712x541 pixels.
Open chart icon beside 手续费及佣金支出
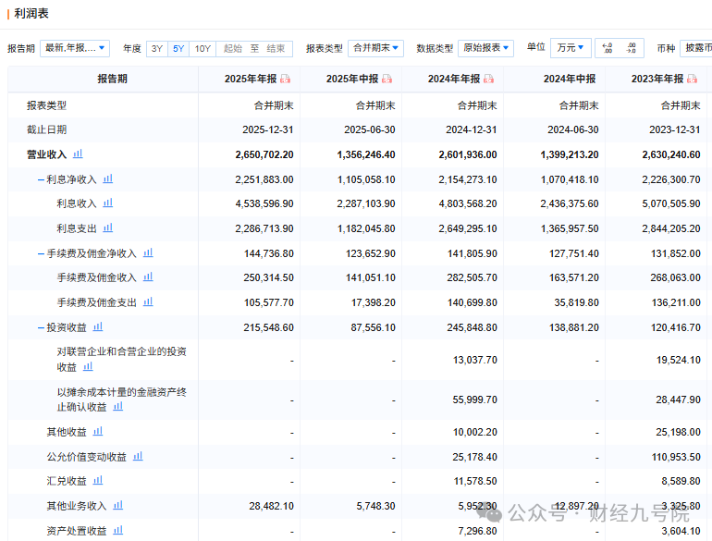tap(148, 302)
